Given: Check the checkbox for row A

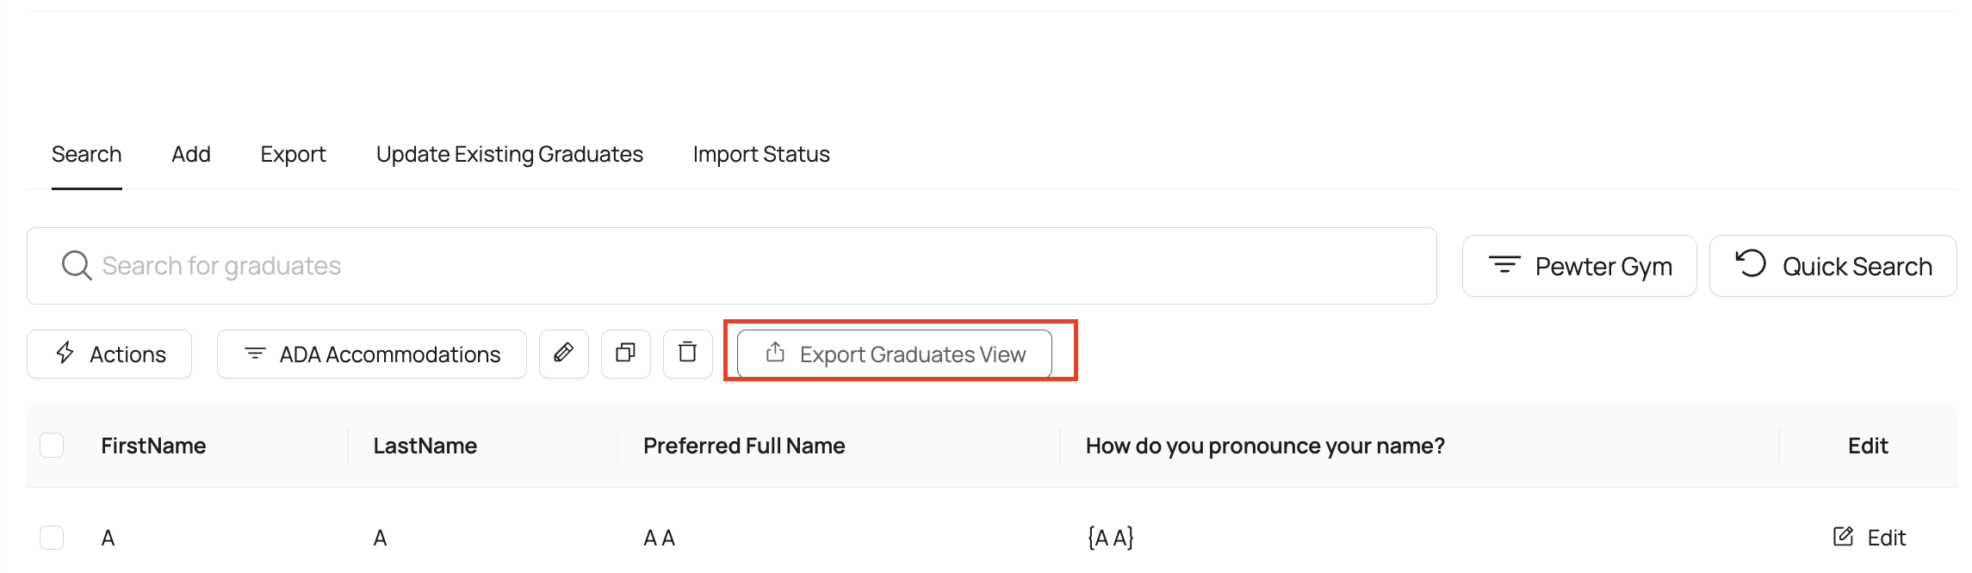Looking at the screenshot, I should point(52,538).
